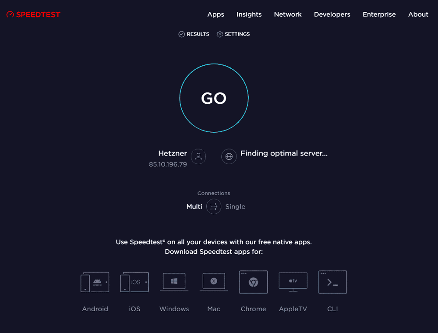
Task: Open the Enterprise section
Action: pos(379,14)
